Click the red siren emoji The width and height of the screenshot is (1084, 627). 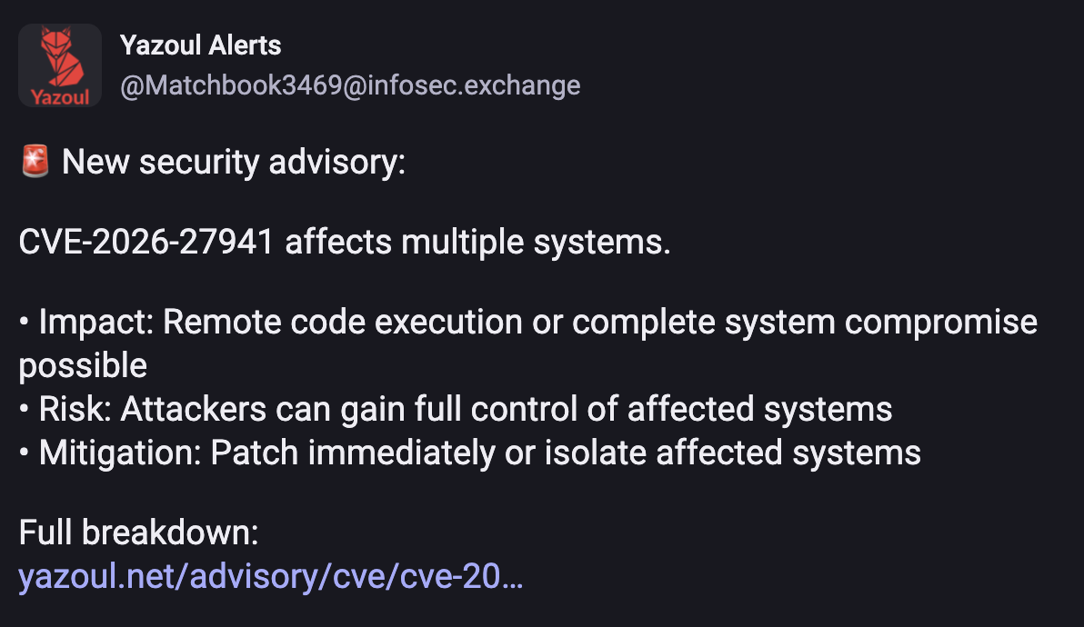coord(35,164)
